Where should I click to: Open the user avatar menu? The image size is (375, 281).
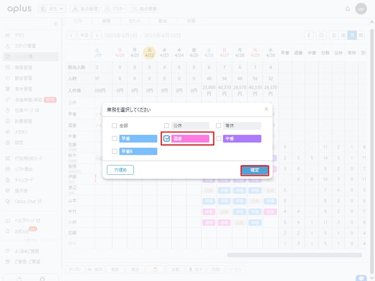pos(361,9)
